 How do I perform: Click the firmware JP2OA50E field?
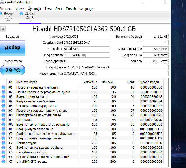[x=86, y=37]
